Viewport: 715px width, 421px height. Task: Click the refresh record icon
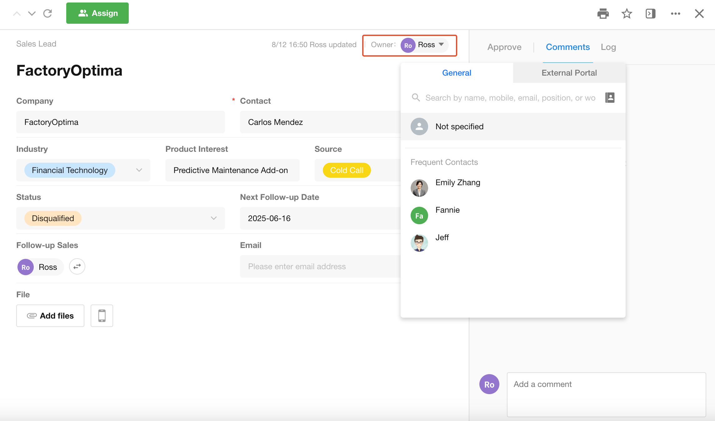47,13
